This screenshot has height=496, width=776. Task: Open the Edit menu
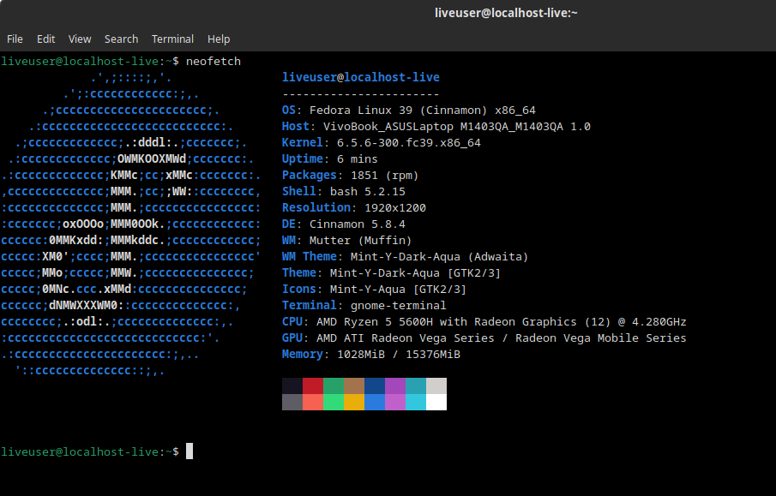click(45, 39)
